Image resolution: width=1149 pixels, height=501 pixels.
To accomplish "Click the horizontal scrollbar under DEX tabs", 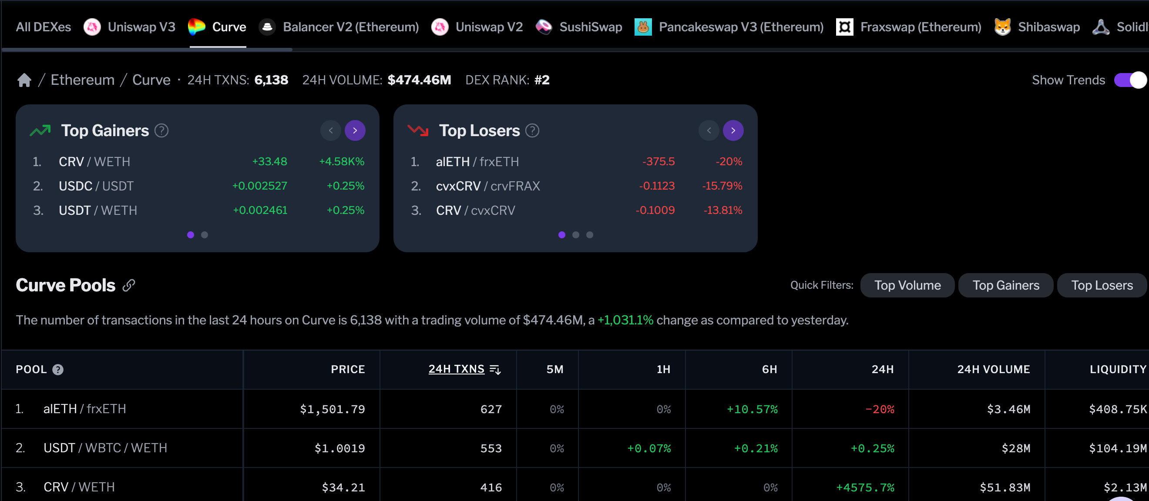I will tap(147, 50).
